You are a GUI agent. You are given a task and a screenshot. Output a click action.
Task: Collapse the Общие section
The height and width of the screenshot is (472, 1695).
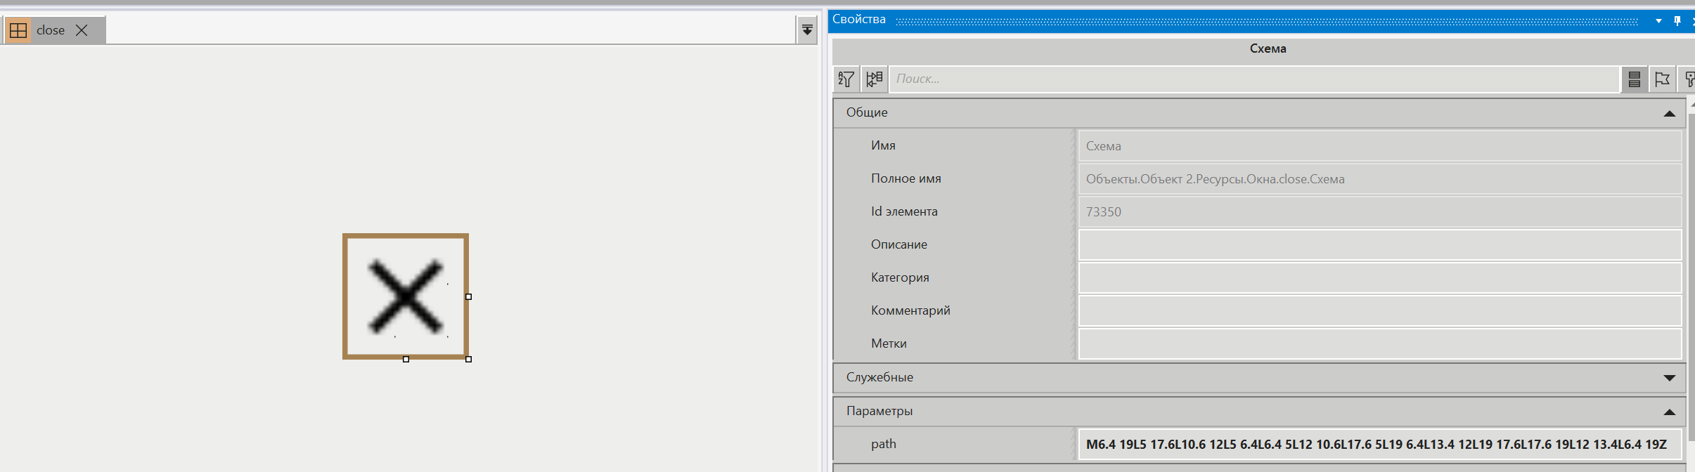point(1669,113)
